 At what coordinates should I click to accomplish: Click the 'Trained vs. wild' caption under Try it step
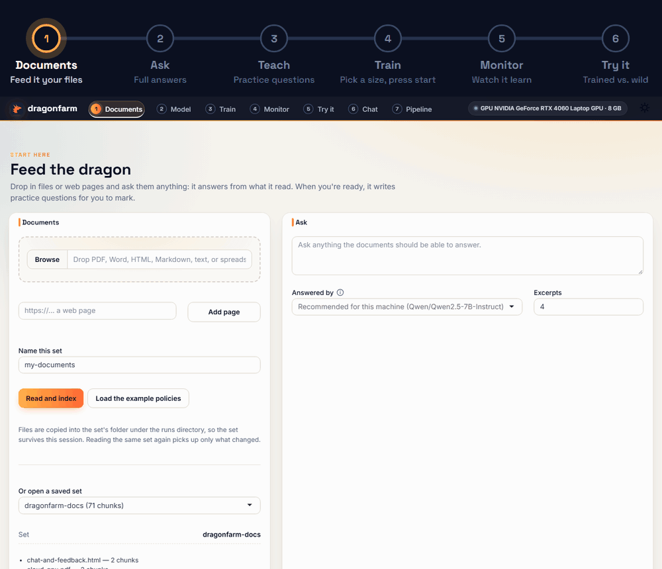(x=616, y=80)
